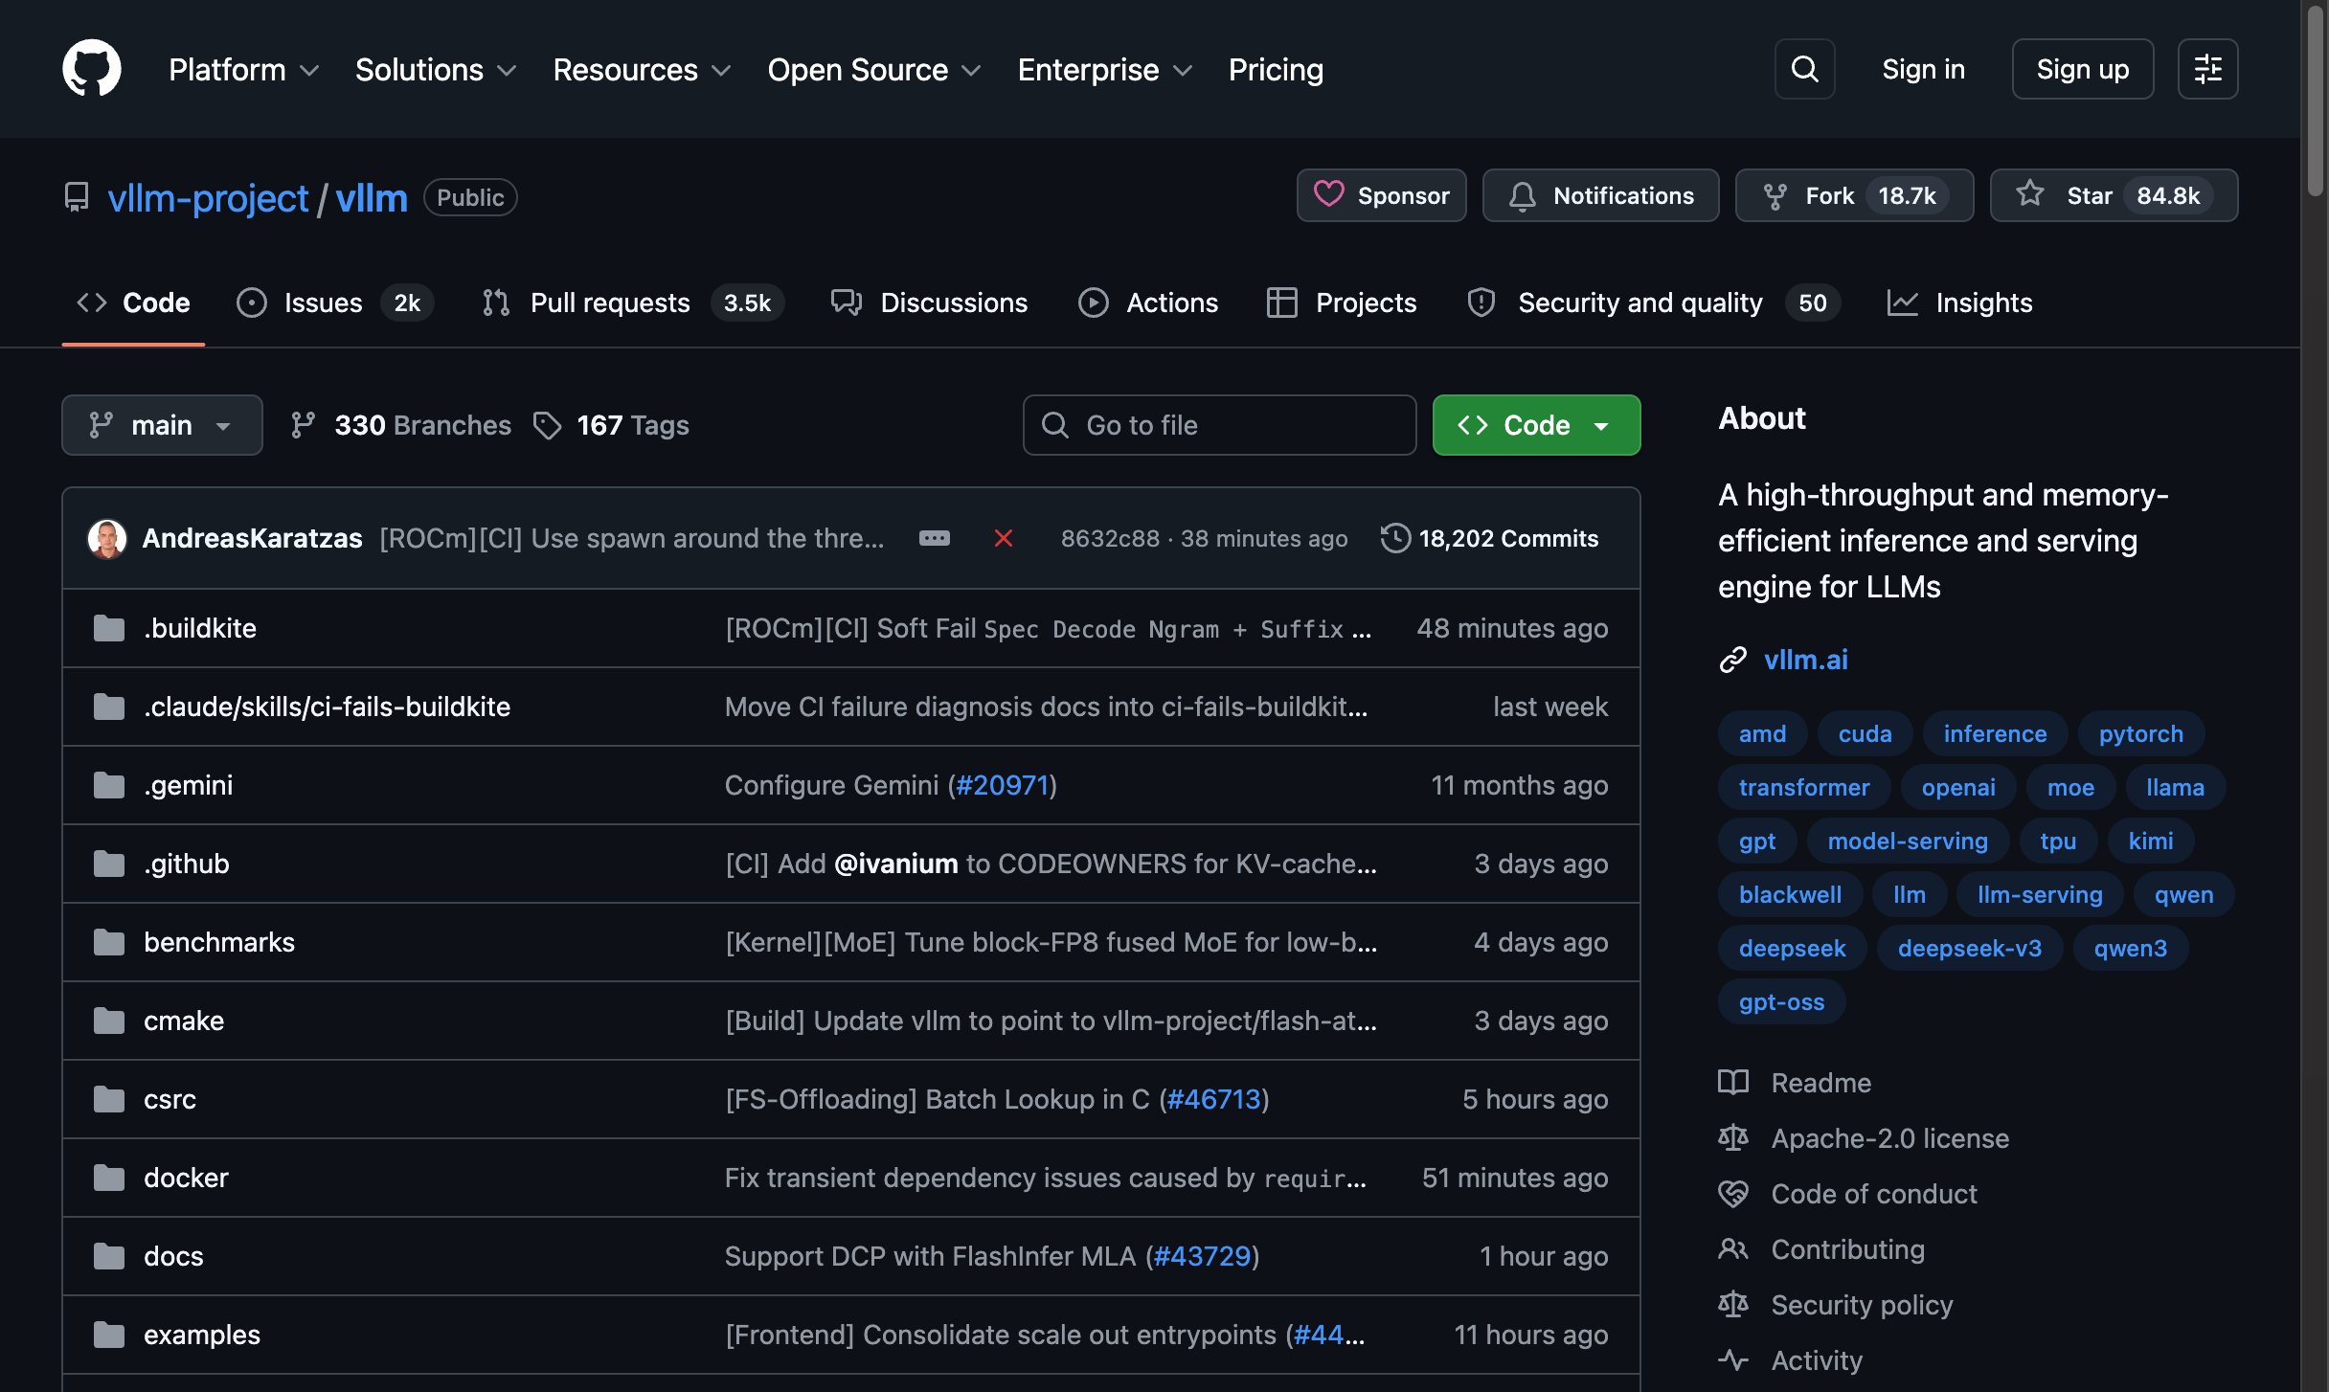Screen dimensions: 2329x1392
Task: Switch to the Discussions tab
Action: pyautogui.click(x=929, y=303)
